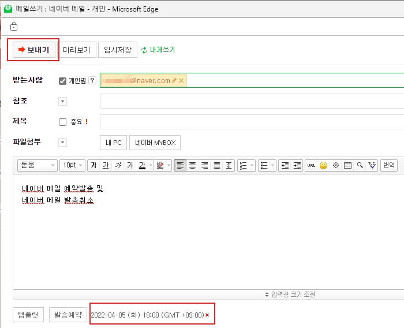
Task: Justify the text
Action: pyautogui.click(x=217, y=165)
